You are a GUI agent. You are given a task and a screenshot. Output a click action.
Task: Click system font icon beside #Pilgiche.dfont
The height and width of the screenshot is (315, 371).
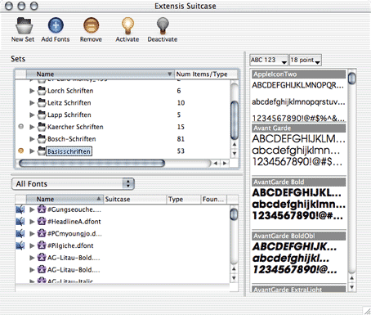[x=20, y=245]
